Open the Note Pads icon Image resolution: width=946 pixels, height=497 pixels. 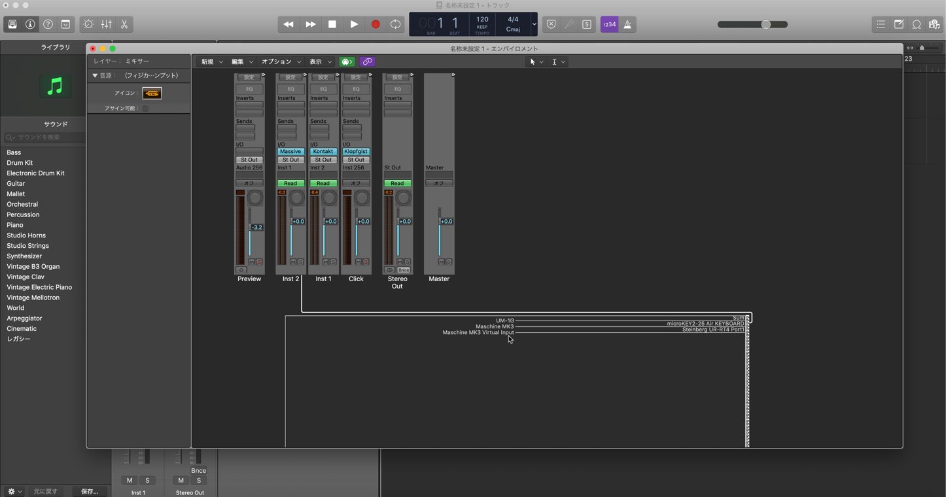click(899, 24)
